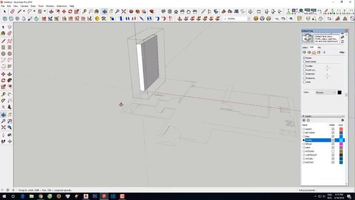Viewport: 355px width, 200px height.
Task: Switch to the Mix tab in Styles
Action: tap(319, 47)
